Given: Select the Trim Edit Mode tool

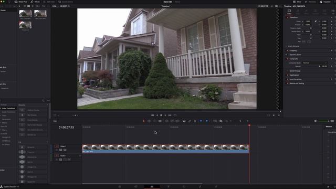Looking at the screenshot, I should point(149,121).
